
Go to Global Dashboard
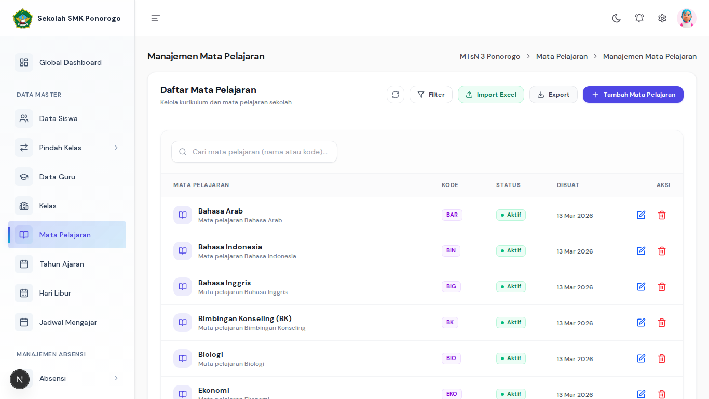click(67, 62)
